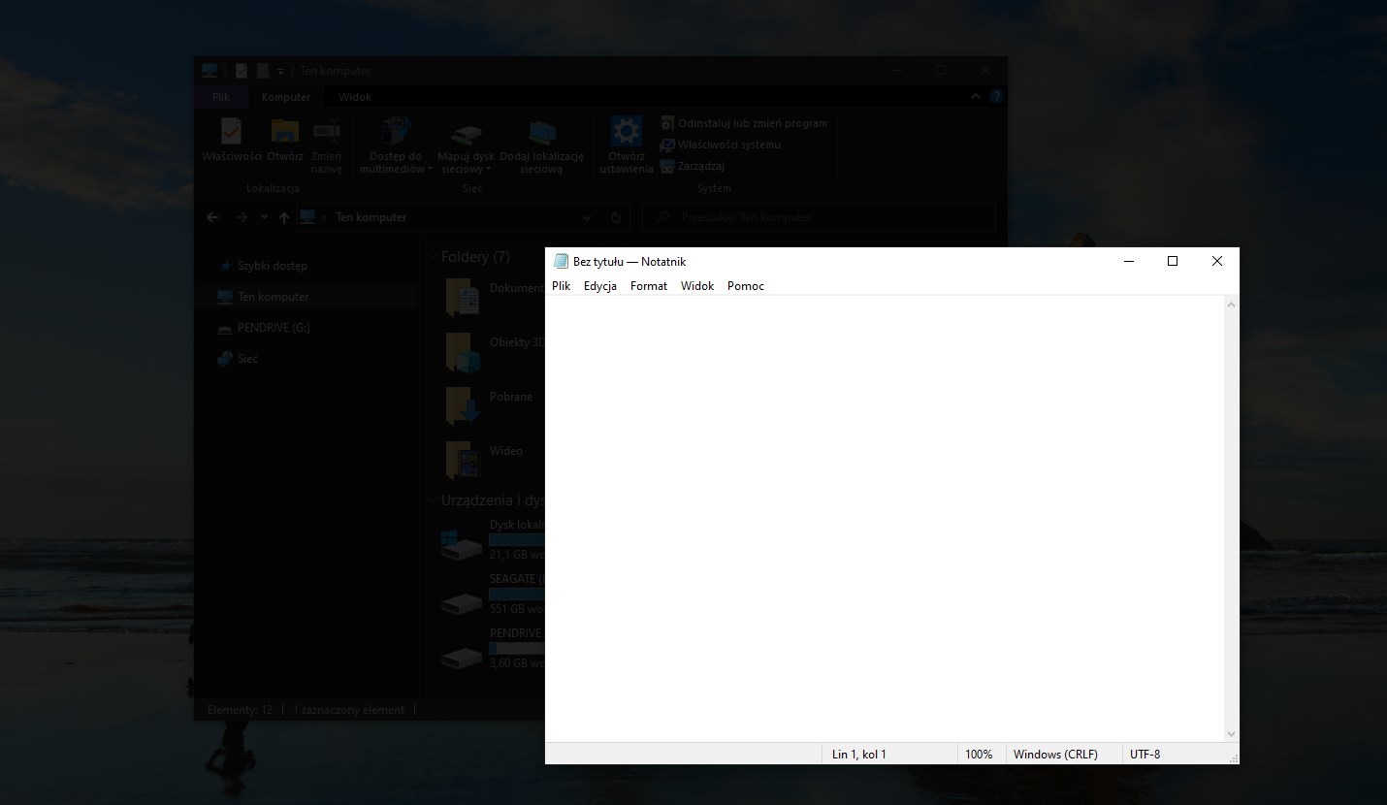The image size is (1387, 805).
Task: Click the Notatnik scrollbar down arrow
Action: point(1231,734)
